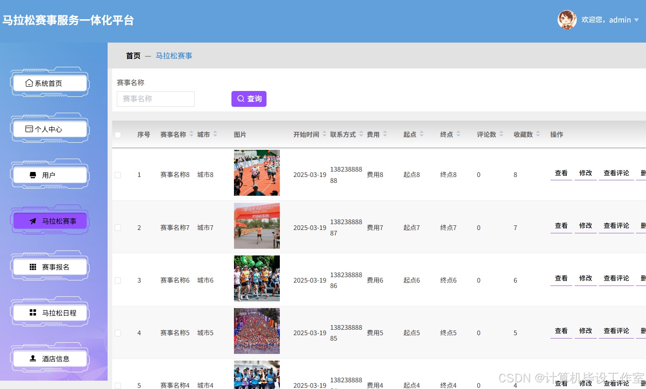Screen dimensions: 646x389
Task: Click 修改 for 赛事名称5
Action: click(586, 331)
